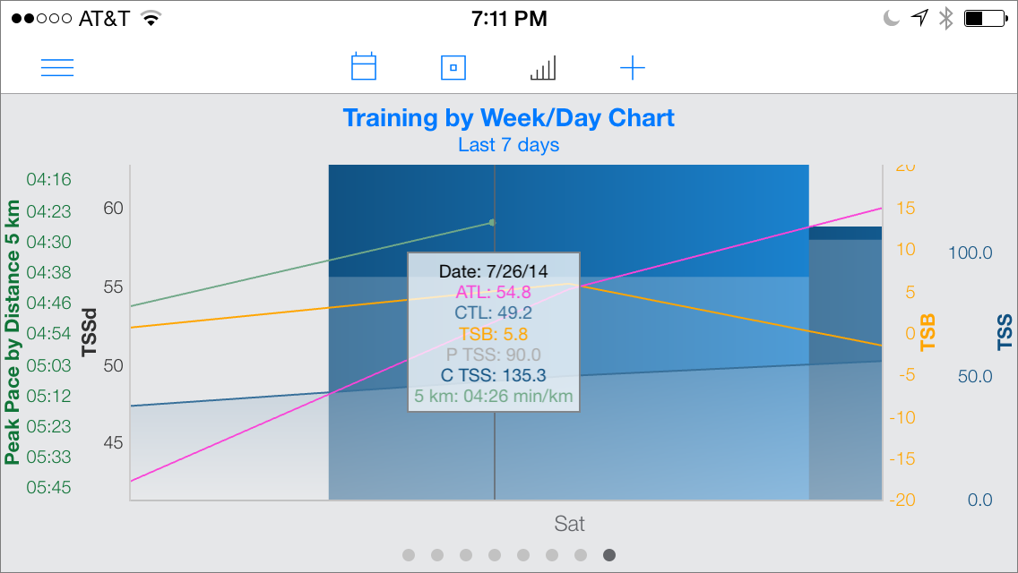Screen dimensions: 1018x573
Task: Tap the 'Last 7 days' range label
Action: [508, 145]
